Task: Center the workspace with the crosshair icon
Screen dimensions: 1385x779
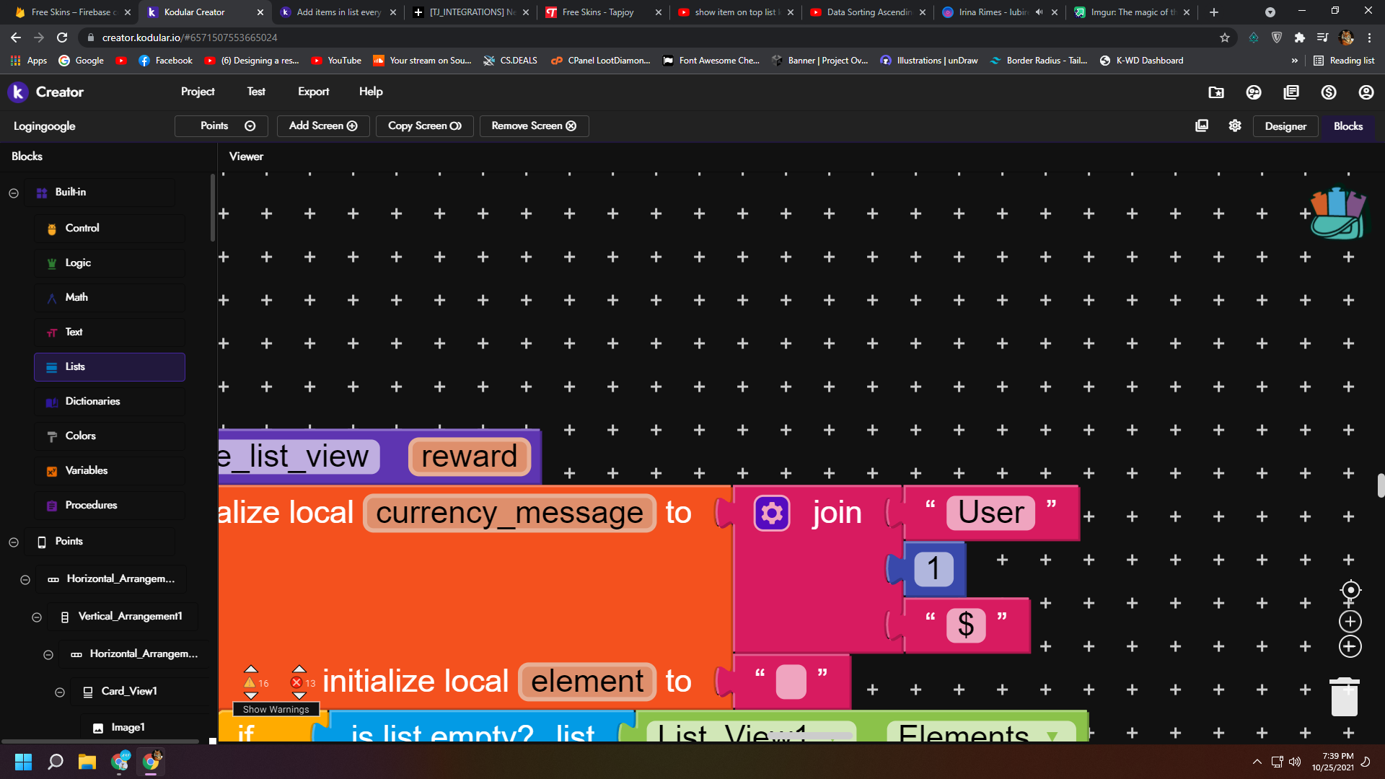Action: click(x=1350, y=590)
